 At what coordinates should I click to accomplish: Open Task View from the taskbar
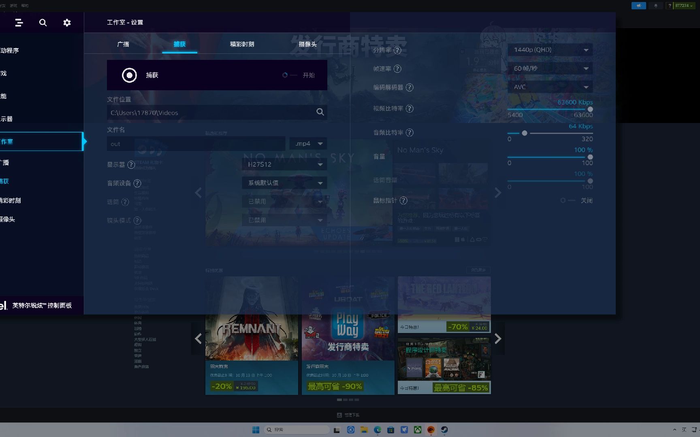[337, 430]
